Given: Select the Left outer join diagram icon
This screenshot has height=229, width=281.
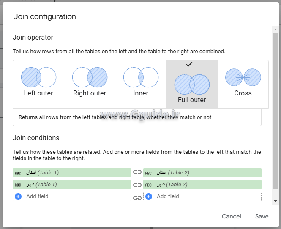Looking at the screenshot, I should pyautogui.click(x=38, y=77).
